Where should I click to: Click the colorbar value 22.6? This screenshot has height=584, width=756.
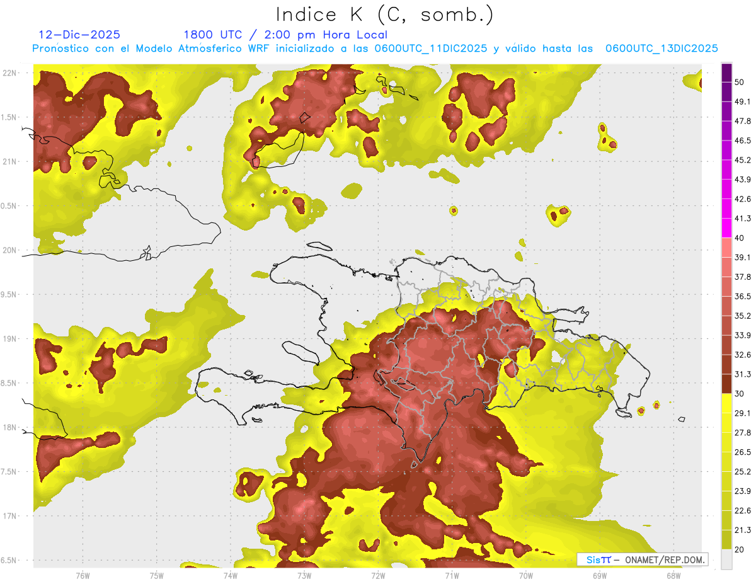point(743,511)
